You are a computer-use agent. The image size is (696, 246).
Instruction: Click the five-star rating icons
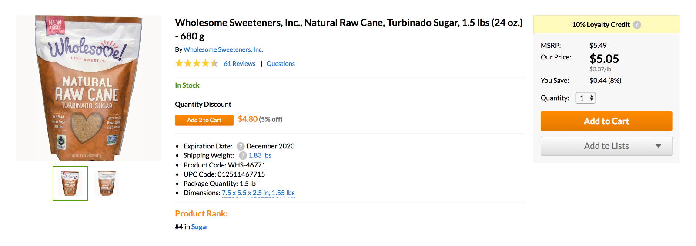tap(197, 63)
